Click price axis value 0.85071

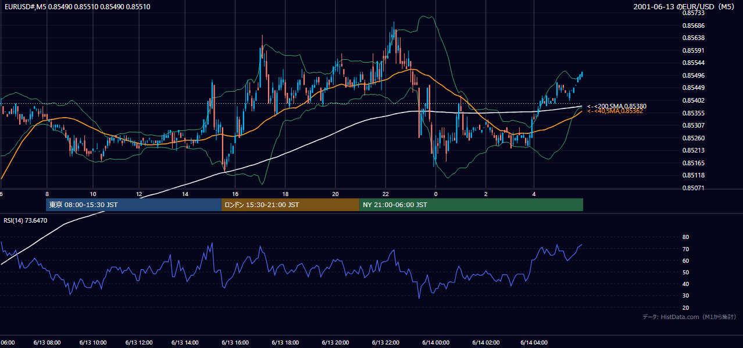[x=693, y=188]
